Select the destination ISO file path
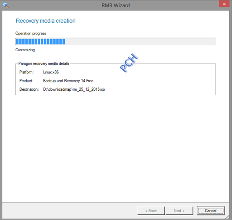Screen dimensions: 232x220 pos(74,89)
